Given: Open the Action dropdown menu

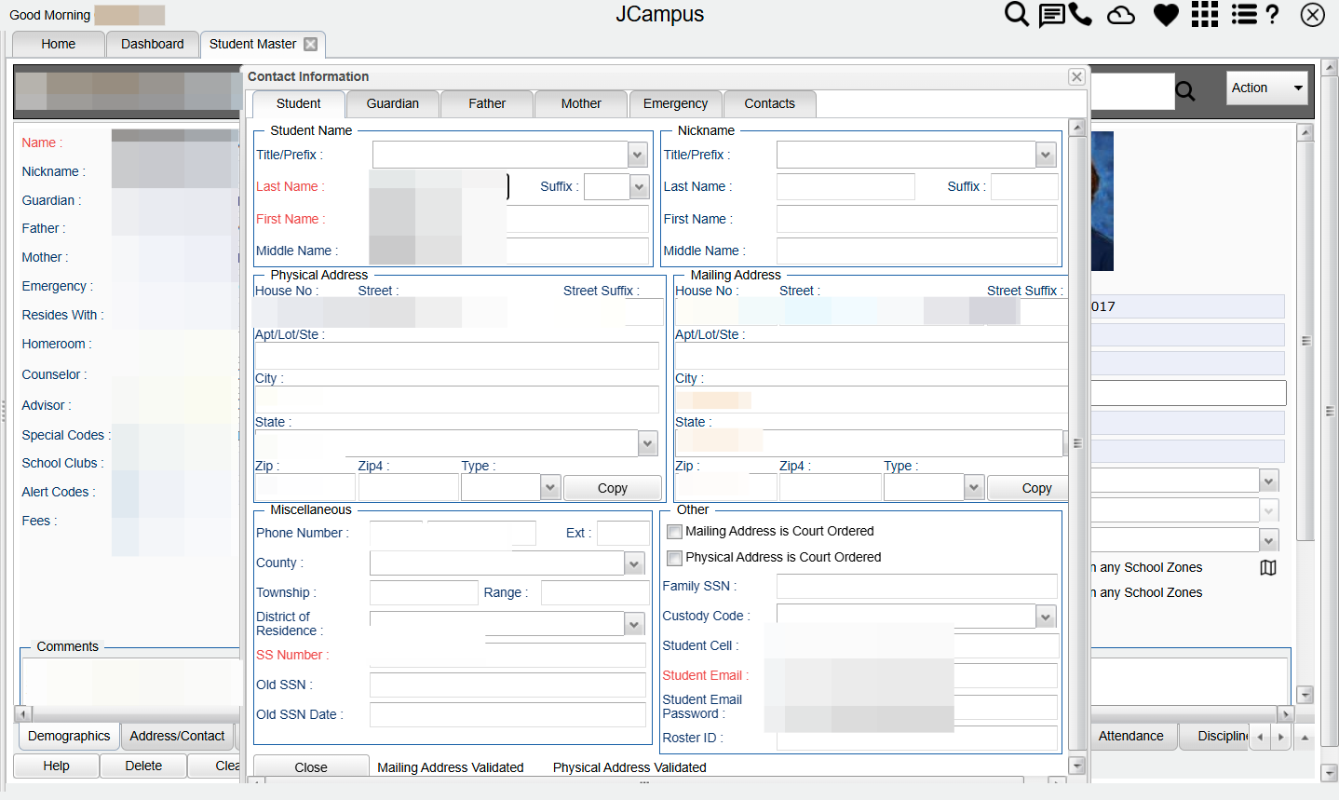Looking at the screenshot, I should (1267, 88).
